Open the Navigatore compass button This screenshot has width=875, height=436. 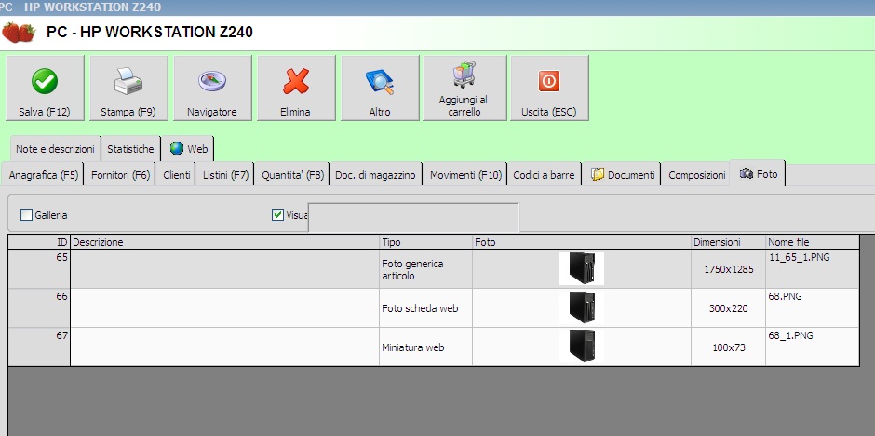click(212, 88)
